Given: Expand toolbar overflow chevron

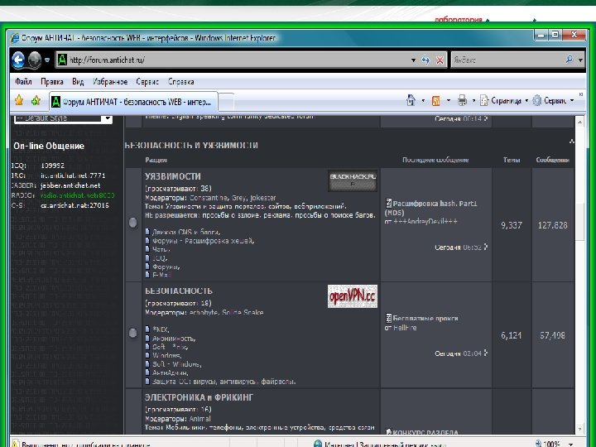Looking at the screenshot, I should pos(581,94).
